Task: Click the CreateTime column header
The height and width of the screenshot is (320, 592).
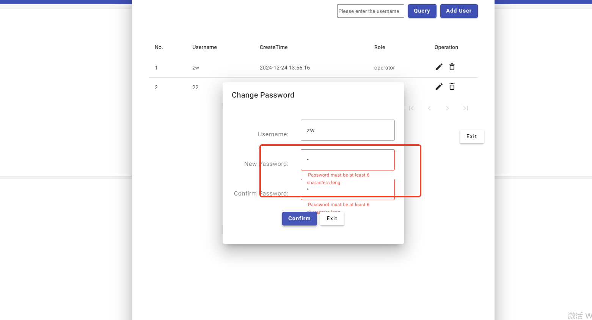Action: (273, 47)
